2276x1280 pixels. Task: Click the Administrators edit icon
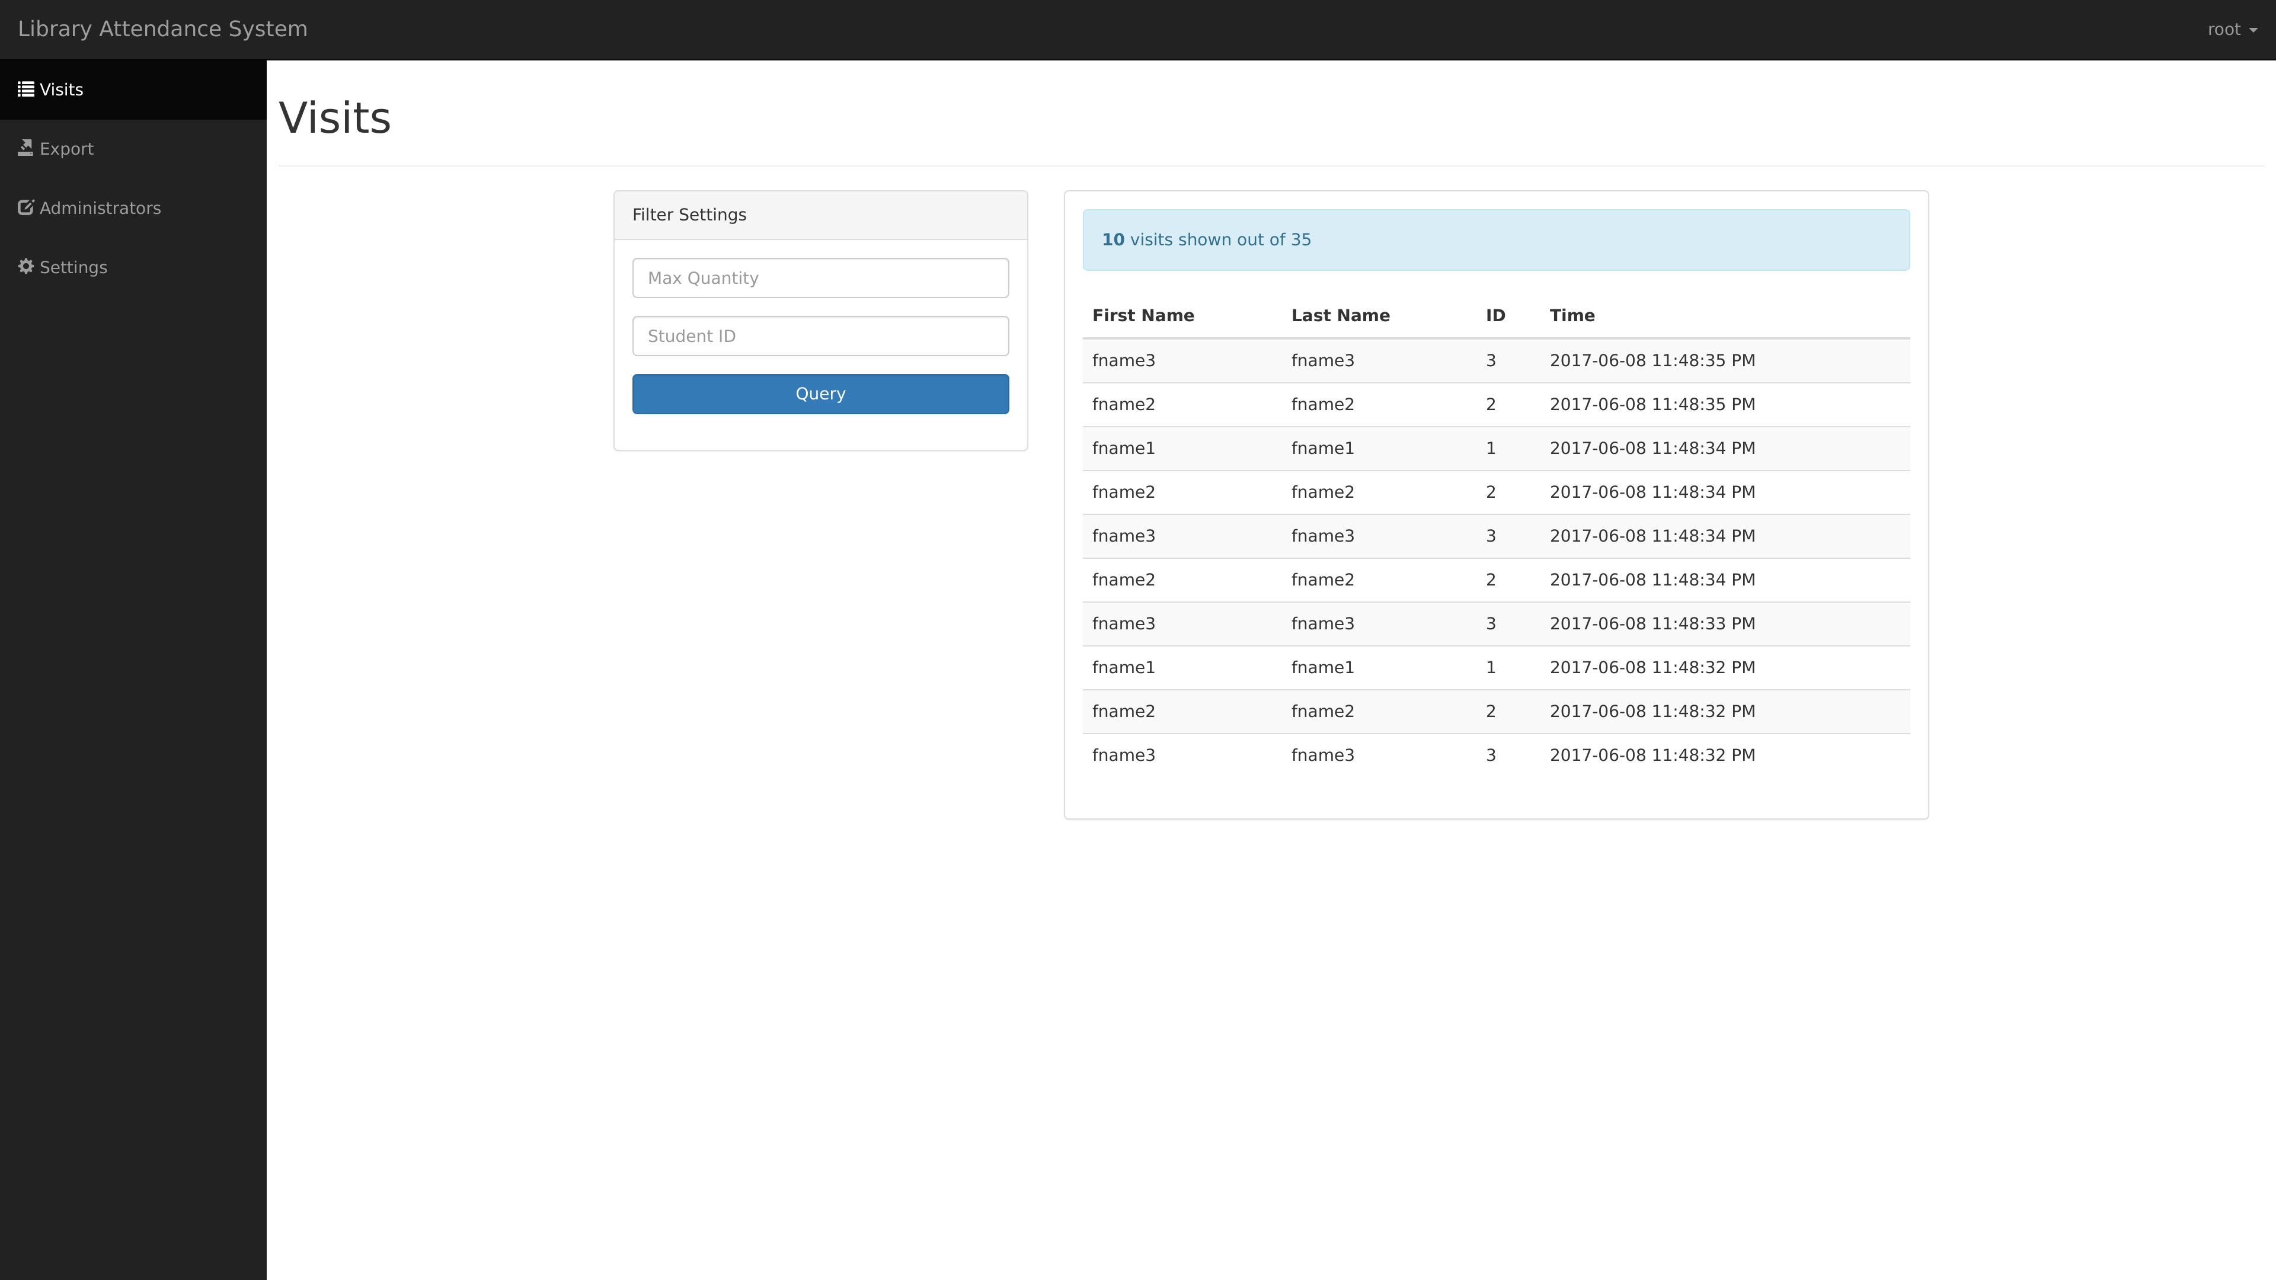25,207
